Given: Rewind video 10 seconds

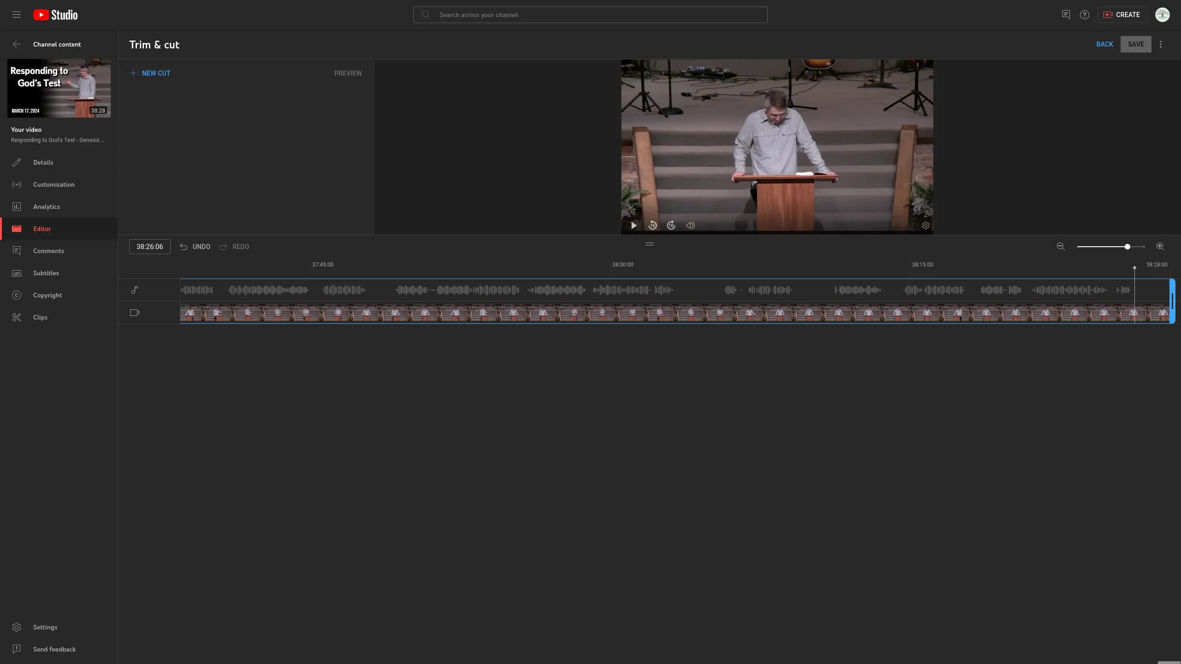Looking at the screenshot, I should coord(652,225).
